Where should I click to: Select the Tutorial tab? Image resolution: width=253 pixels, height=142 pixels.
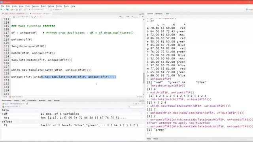57,101
